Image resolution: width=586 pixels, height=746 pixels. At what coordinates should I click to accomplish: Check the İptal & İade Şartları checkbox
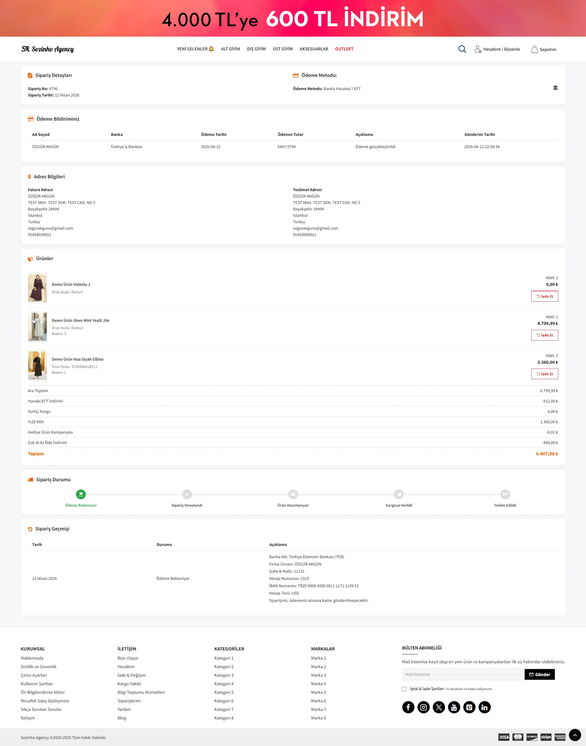(404, 689)
